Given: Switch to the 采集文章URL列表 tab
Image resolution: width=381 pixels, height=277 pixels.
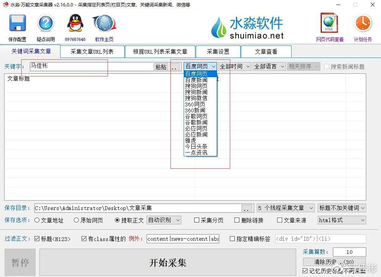Looking at the screenshot, I should 92,51.
